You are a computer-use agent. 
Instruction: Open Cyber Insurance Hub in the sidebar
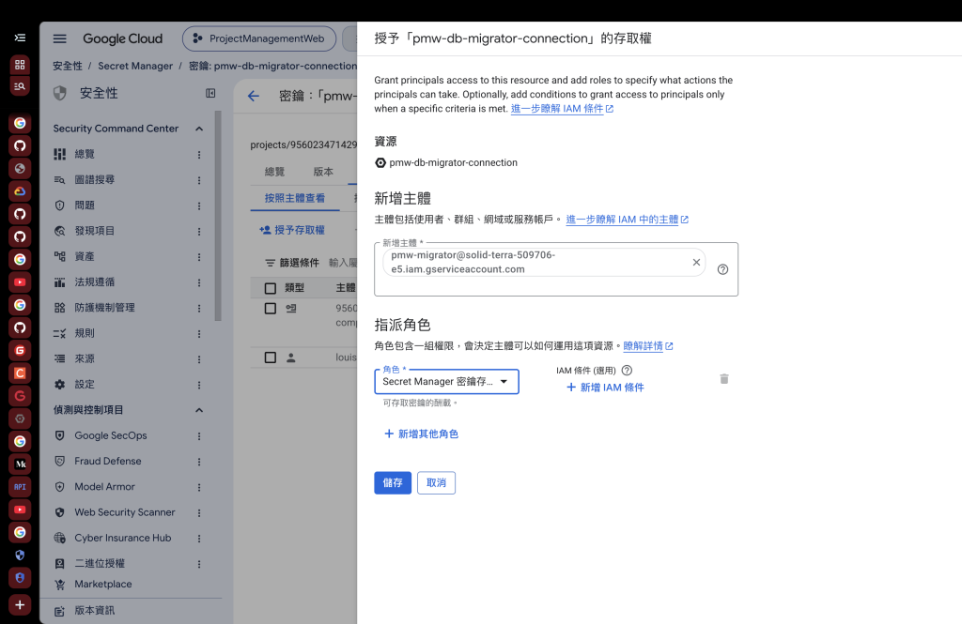click(123, 539)
